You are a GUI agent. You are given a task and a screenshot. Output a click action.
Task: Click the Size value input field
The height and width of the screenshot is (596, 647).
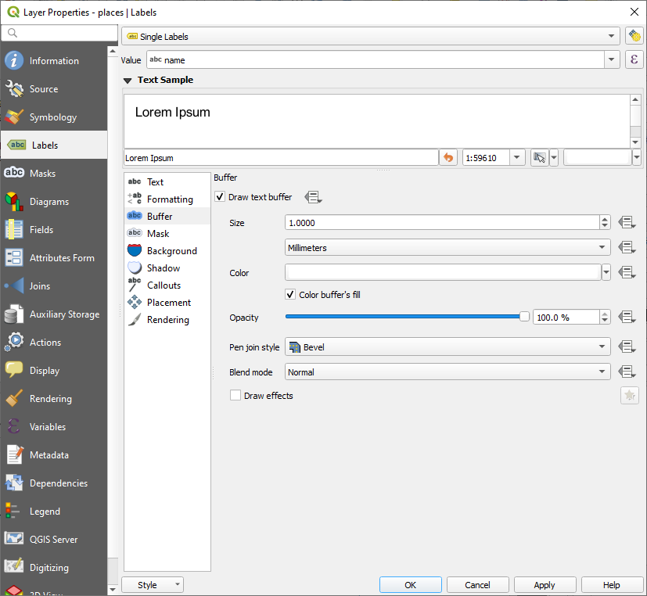(442, 223)
